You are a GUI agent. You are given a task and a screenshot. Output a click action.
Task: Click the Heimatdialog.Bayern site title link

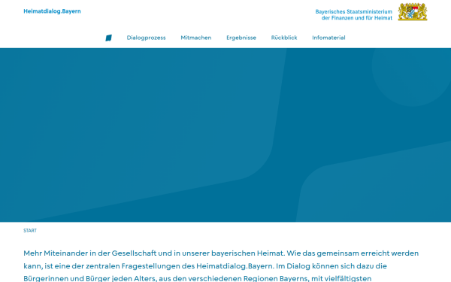(x=52, y=11)
